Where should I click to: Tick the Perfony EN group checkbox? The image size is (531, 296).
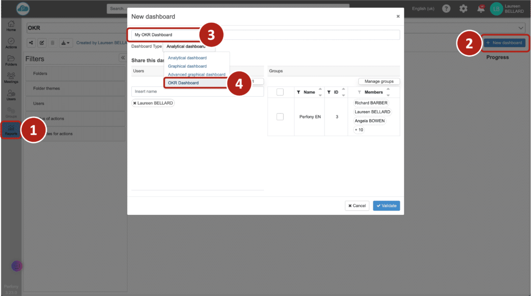click(x=280, y=117)
